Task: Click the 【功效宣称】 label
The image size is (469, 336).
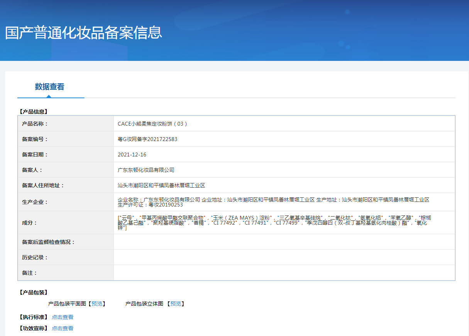Action: tap(33, 328)
